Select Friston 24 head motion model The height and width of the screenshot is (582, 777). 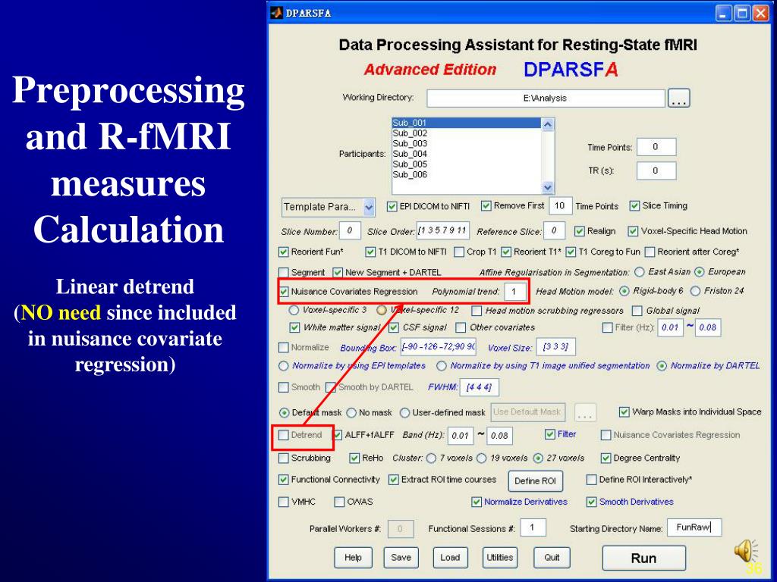tap(695, 291)
